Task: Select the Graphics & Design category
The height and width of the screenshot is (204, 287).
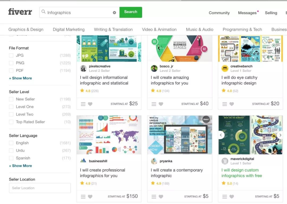Action: 26,29
